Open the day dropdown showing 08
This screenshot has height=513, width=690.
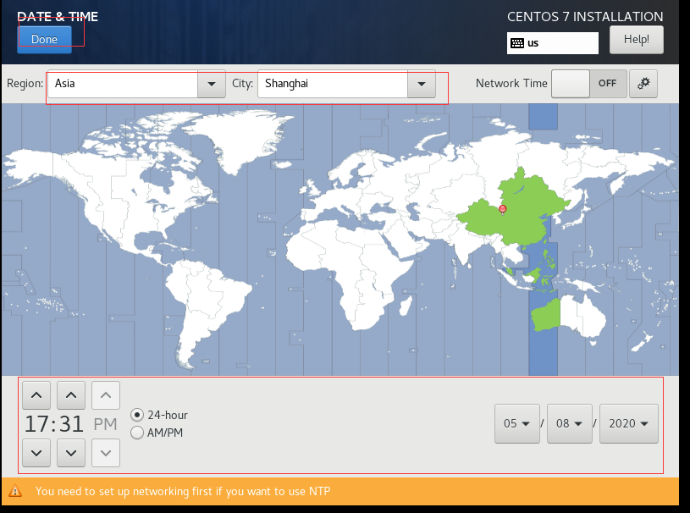[570, 423]
